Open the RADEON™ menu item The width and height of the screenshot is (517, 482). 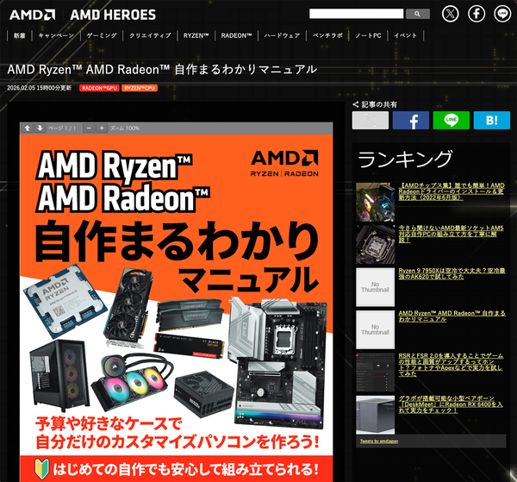coord(236,35)
